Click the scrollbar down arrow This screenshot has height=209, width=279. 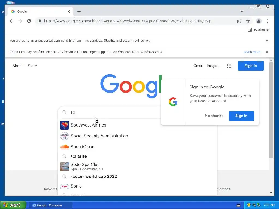click(x=271, y=193)
